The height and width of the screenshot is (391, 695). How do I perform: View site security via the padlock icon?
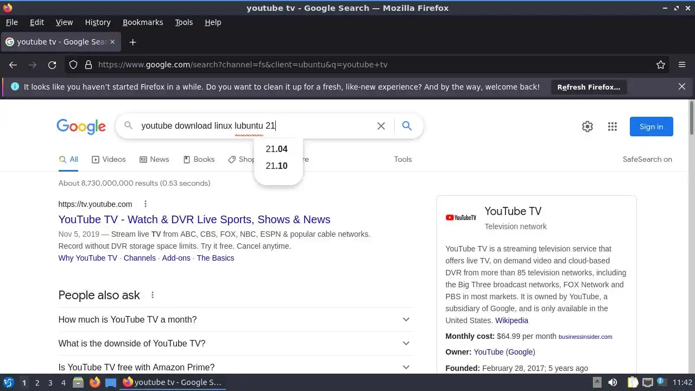[x=89, y=65]
